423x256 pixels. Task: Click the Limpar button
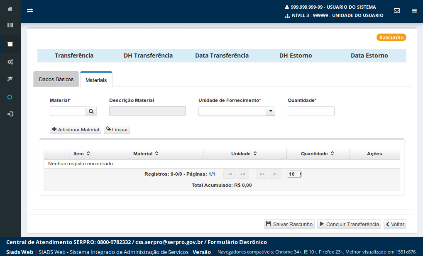(117, 130)
